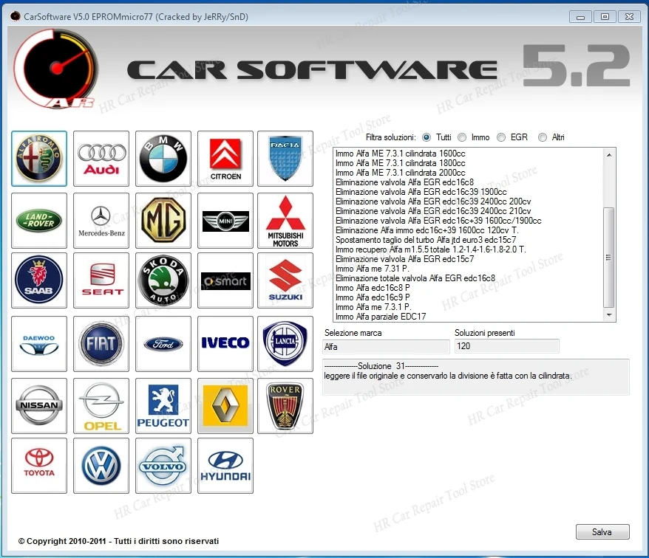Select the Skoda Auto logo
649x558 pixels.
pyautogui.click(x=163, y=280)
